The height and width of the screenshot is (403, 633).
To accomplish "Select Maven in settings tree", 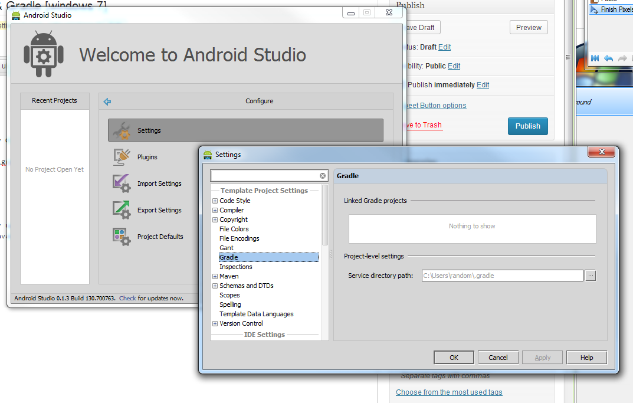I will click(229, 276).
